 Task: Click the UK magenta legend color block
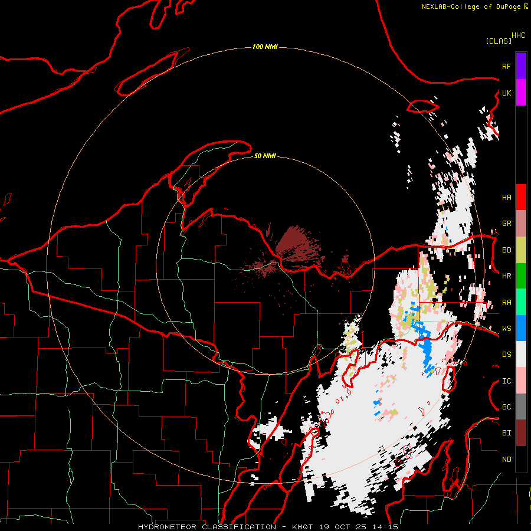(x=521, y=93)
